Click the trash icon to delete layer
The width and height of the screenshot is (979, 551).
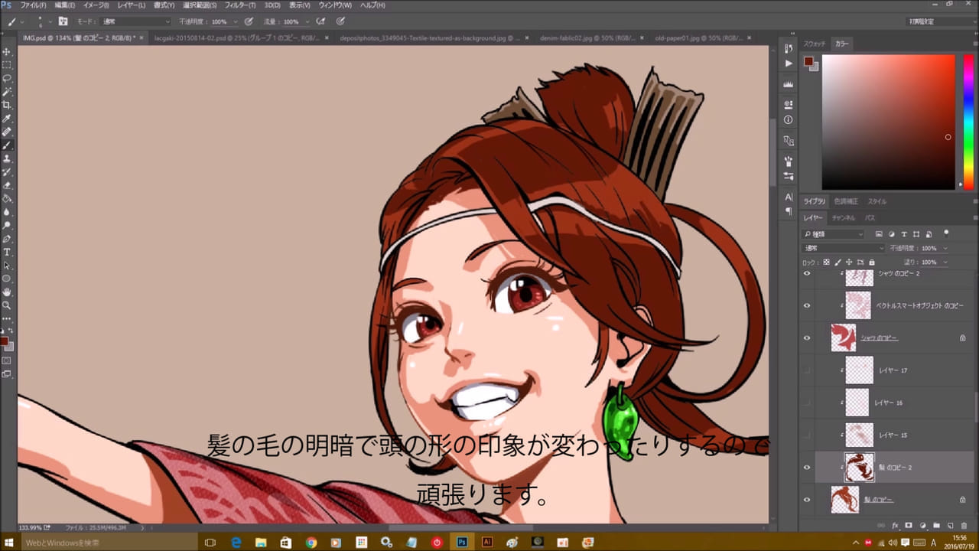(x=964, y=526)
